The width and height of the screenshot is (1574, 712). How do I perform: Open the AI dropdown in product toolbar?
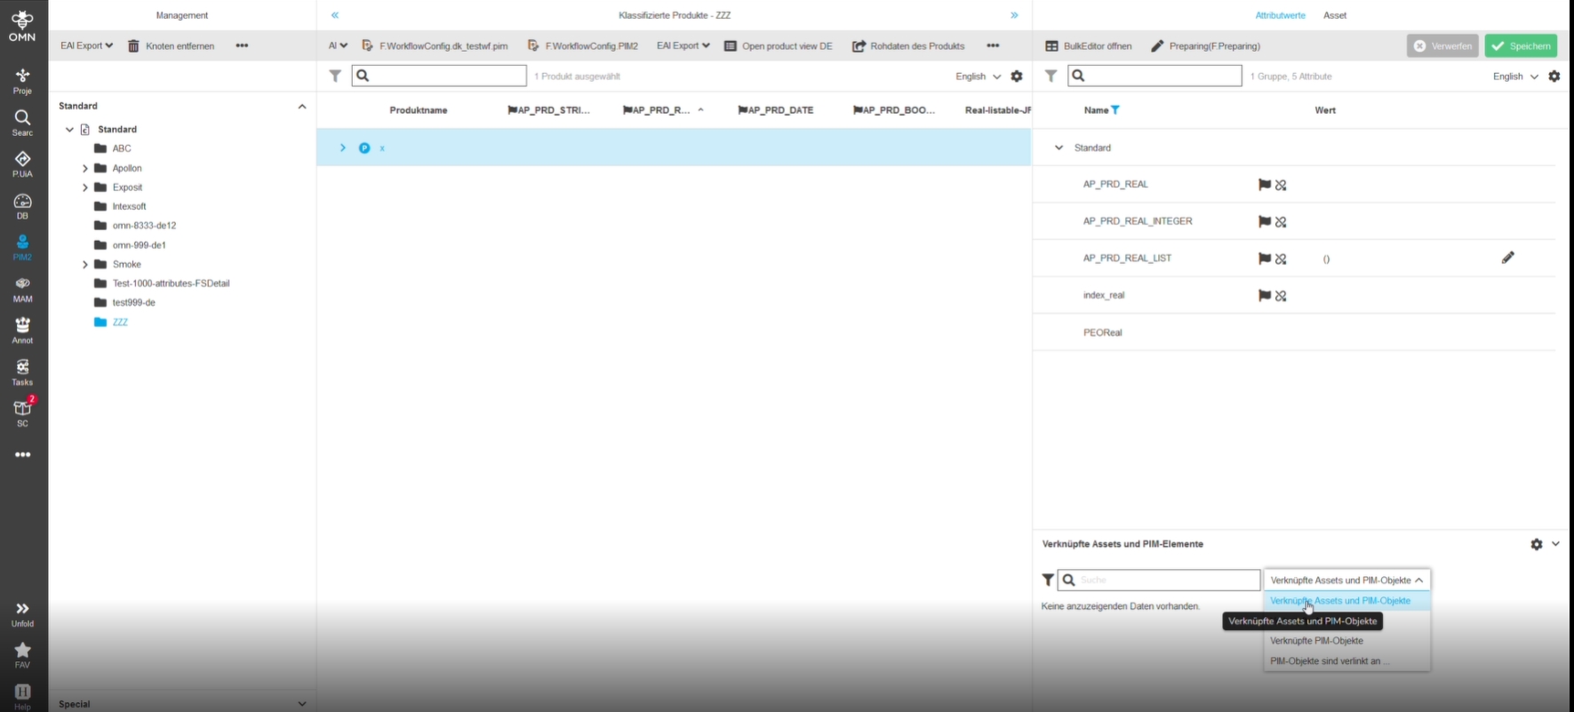click(338, 45)
